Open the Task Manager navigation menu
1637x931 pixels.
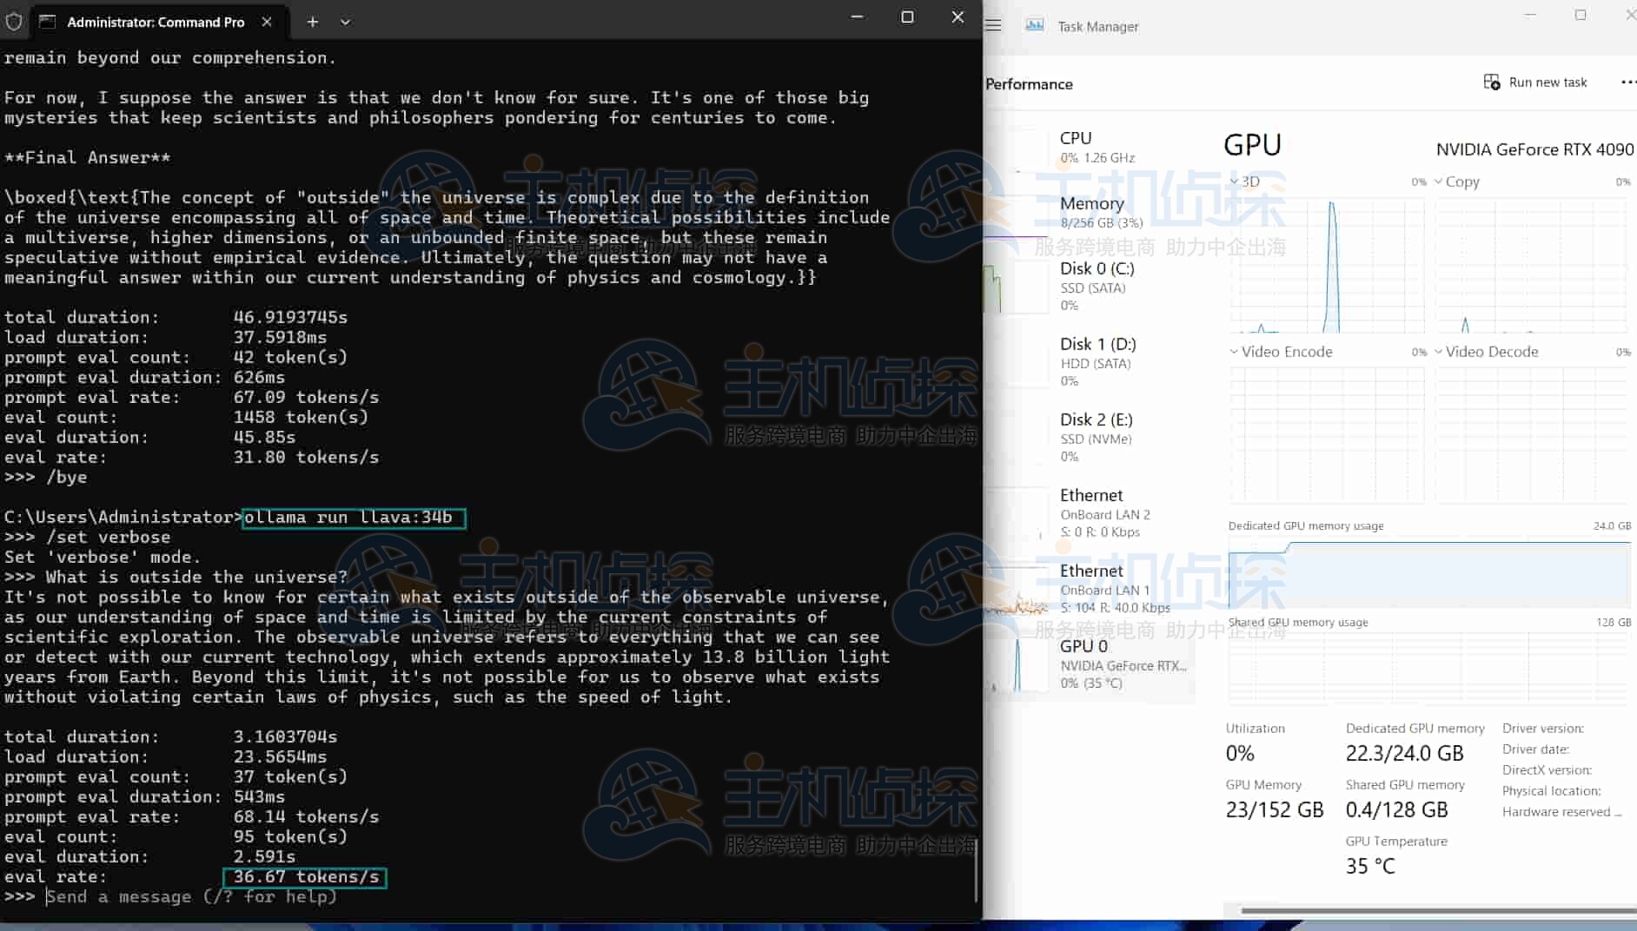point(993,24)
